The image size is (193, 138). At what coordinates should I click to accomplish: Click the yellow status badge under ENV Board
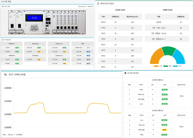(39, 60)
